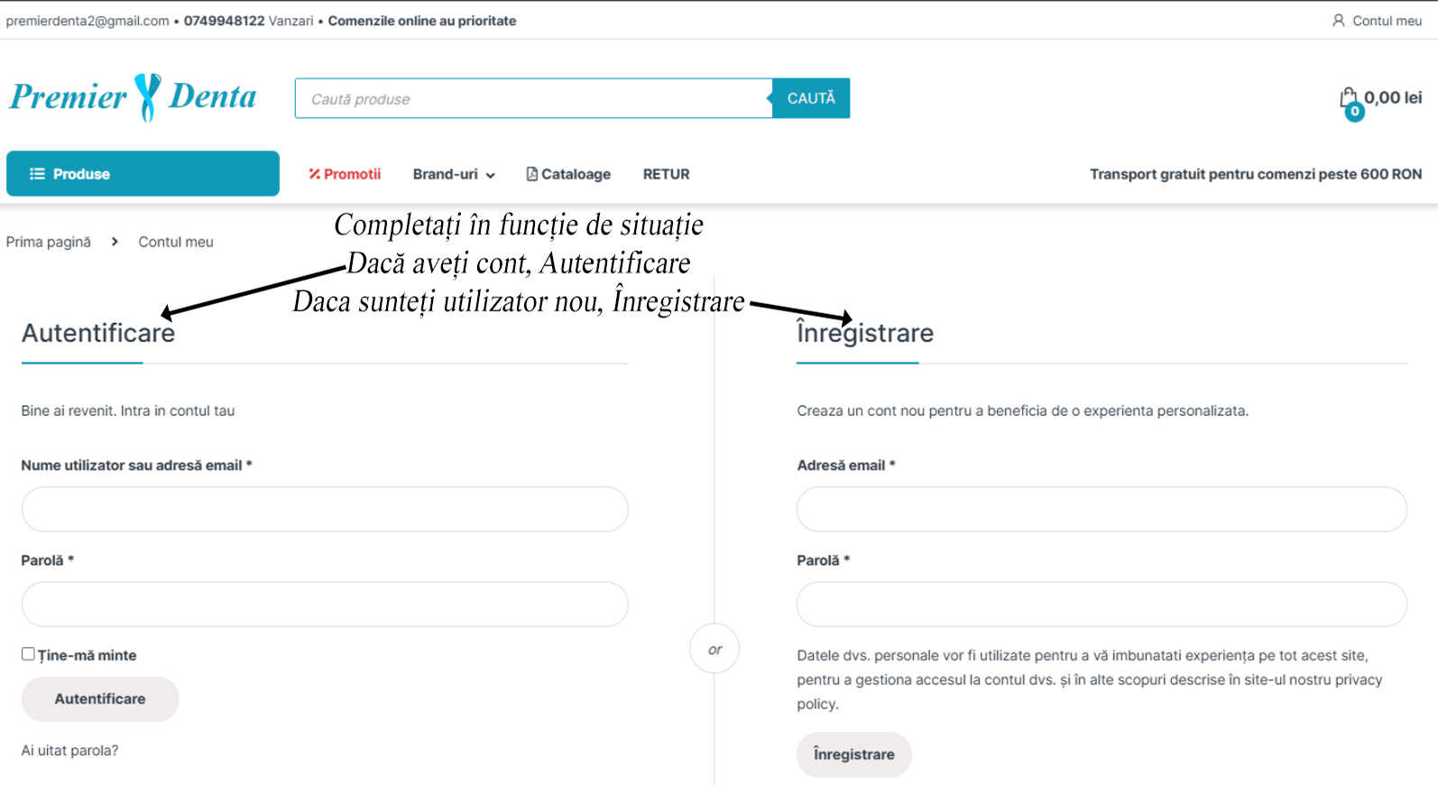Go to Prima pagină breadcrumb
Viewport: 1438px width, 785px height.
[49, 242]
